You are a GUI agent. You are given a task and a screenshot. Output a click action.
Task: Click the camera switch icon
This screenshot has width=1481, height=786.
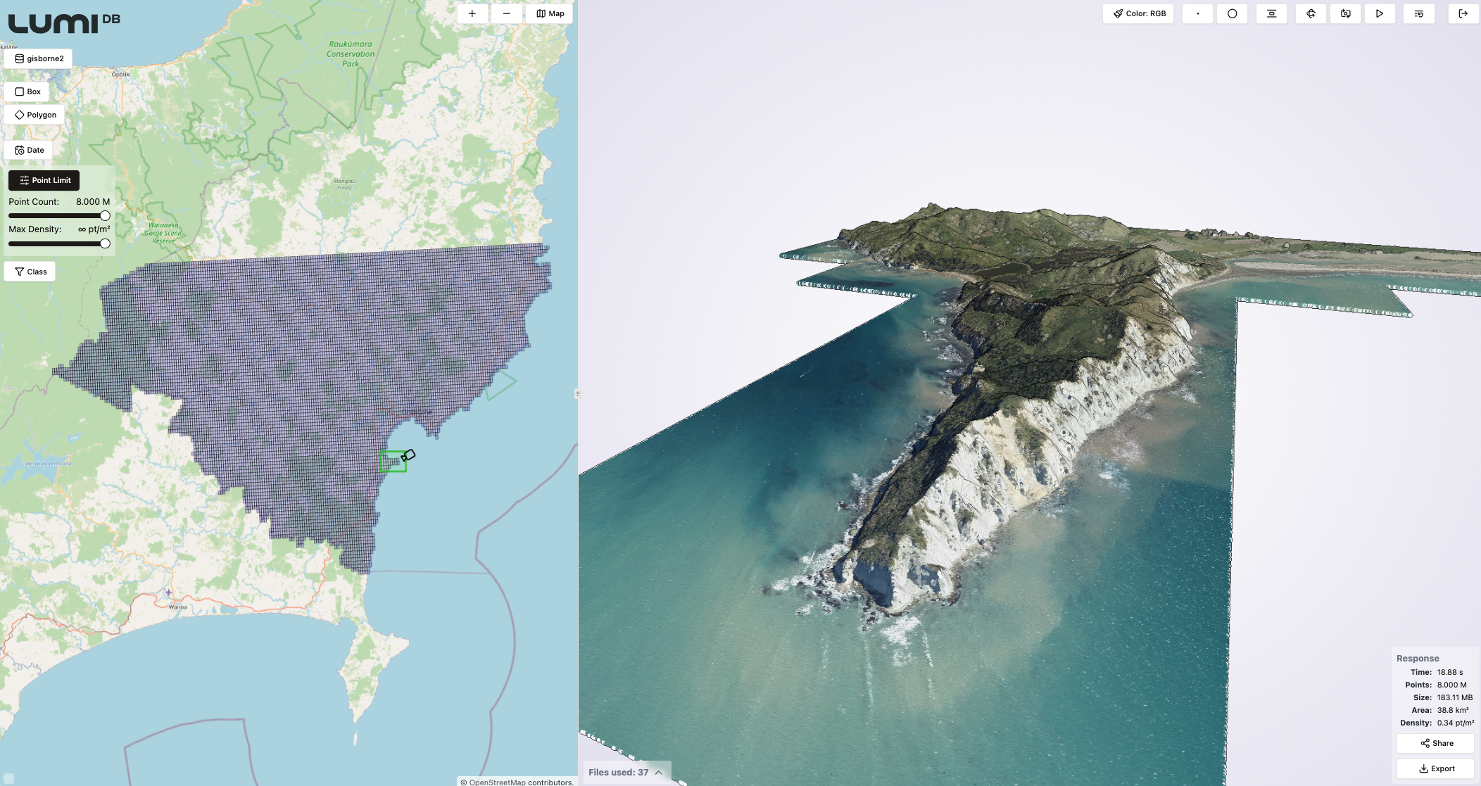tap(1345, 13)
